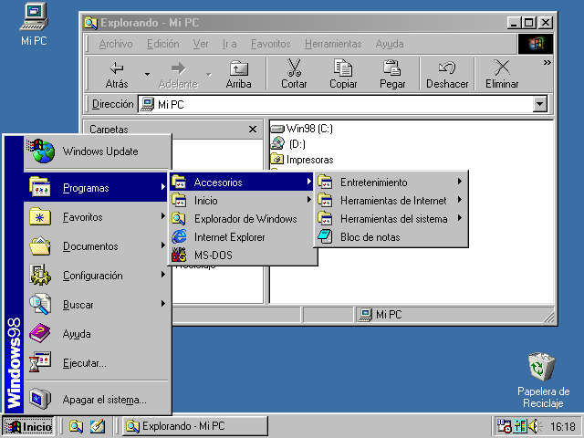Expand the Inicio submenu under Programas
The width and height of the screenshot is (584, 438).
243,201
